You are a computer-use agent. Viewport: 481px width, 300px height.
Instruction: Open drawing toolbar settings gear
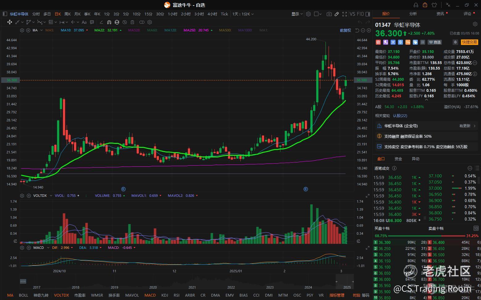point(150,22)
